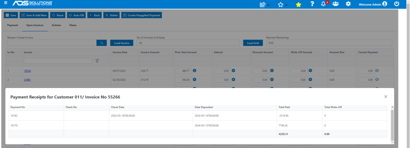Viewport: 410px width, 148px height.
Task: Click Prior Paid Amount field showing 480.77
Action: [183, 71]
